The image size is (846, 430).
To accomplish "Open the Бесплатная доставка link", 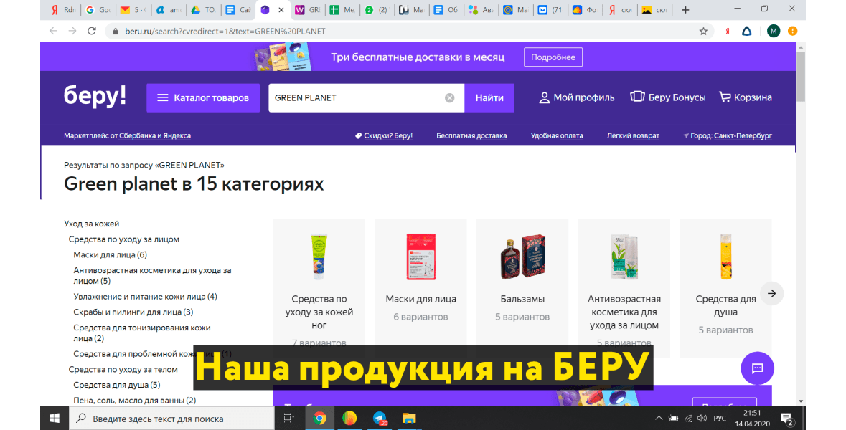I will pyautogui.click(x=471, y=135).
